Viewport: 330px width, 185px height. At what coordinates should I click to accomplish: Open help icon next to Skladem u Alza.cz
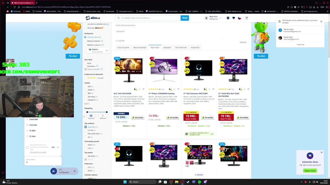pos(103,45)
